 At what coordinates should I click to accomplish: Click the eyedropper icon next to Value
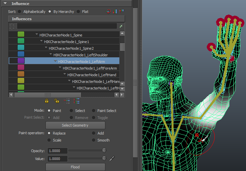click(x=112, y=159)
